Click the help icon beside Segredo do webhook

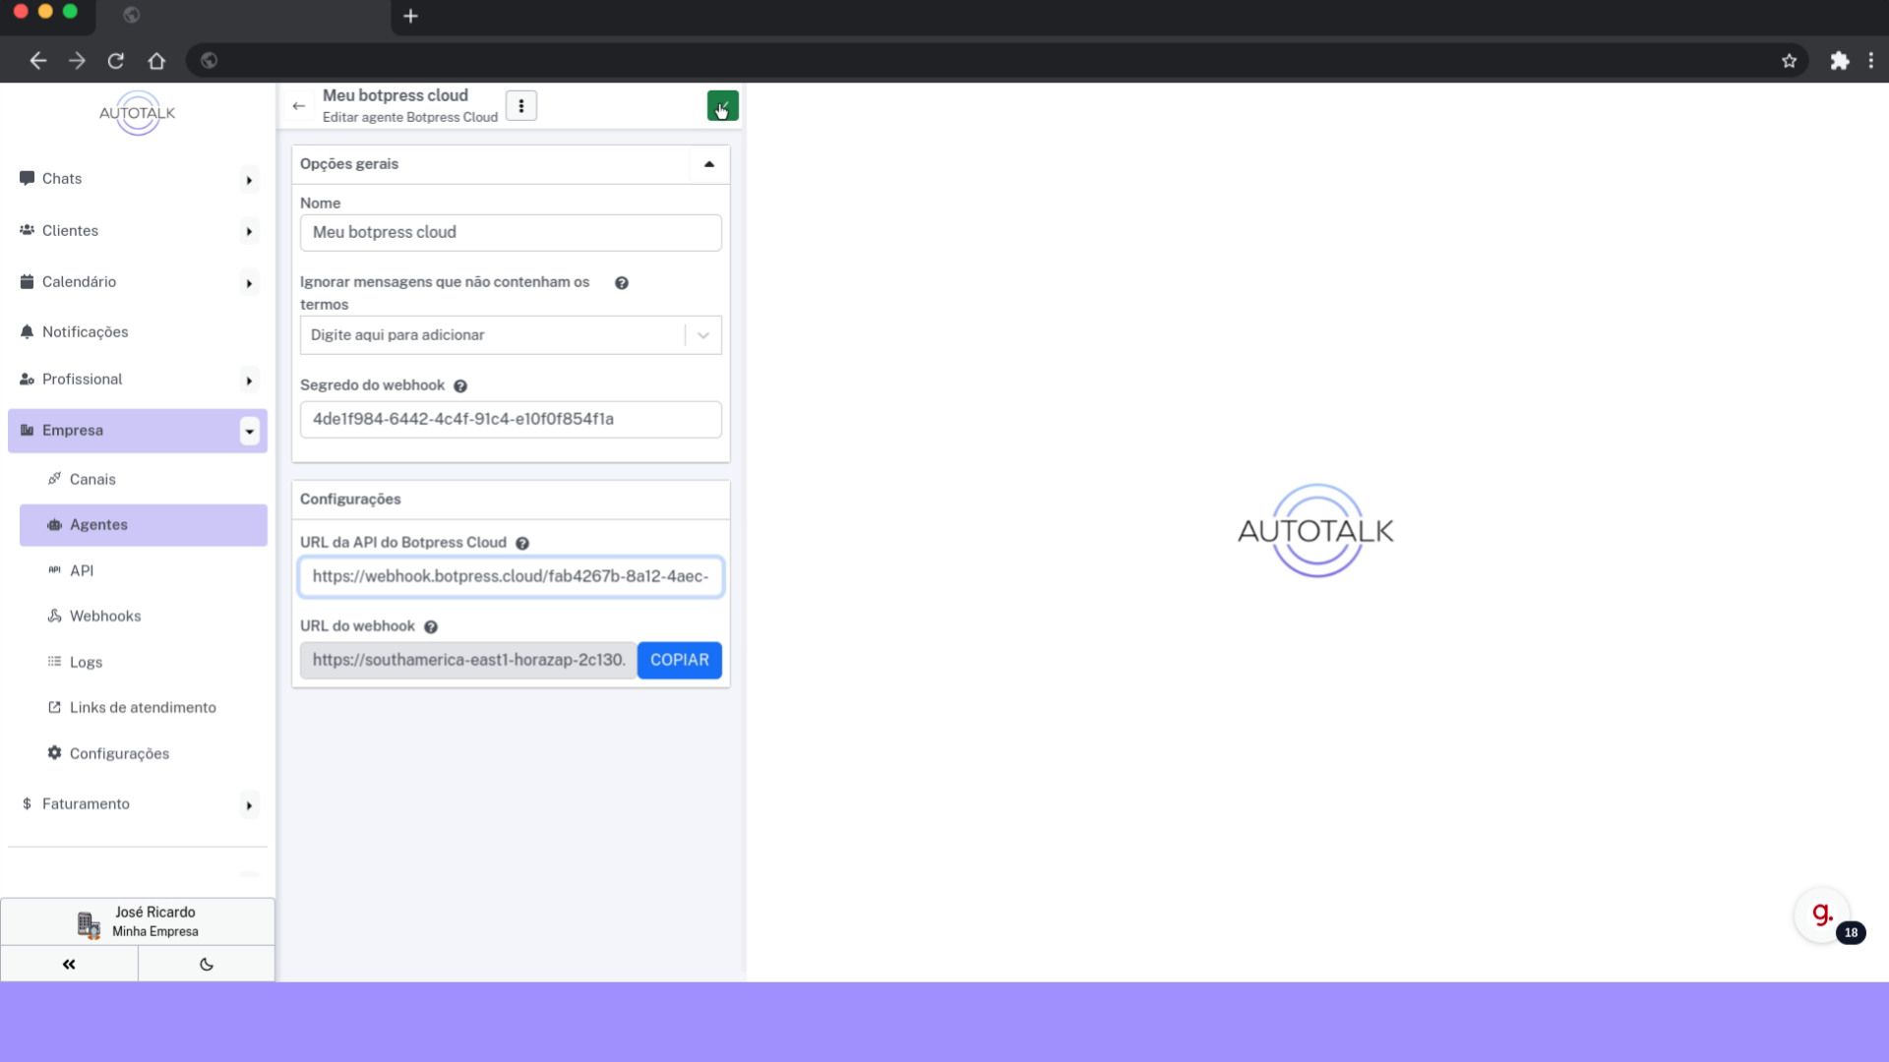pos(460,386)
